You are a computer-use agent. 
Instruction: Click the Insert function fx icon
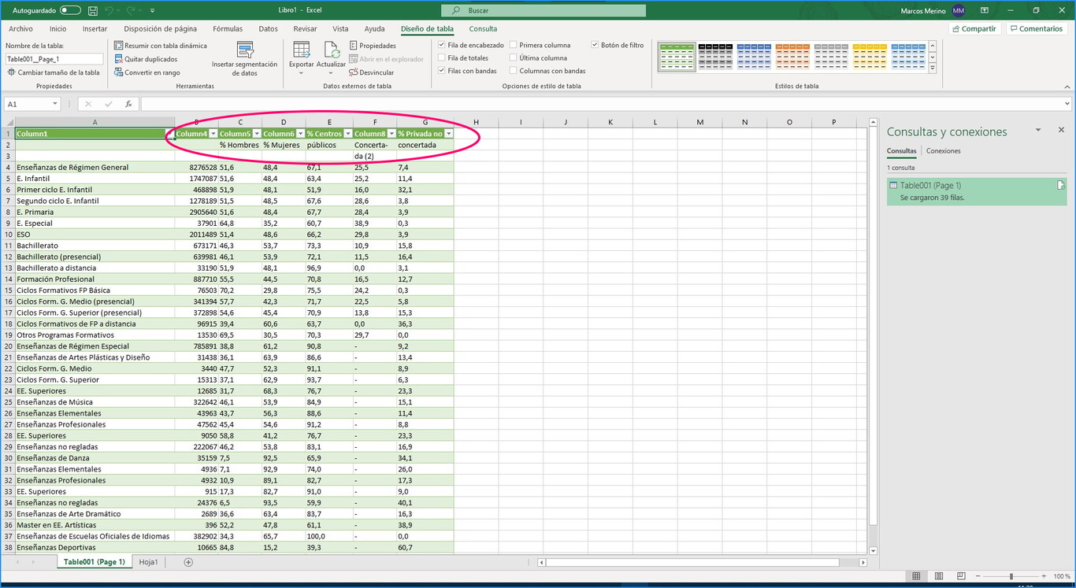tap(128, 104)
